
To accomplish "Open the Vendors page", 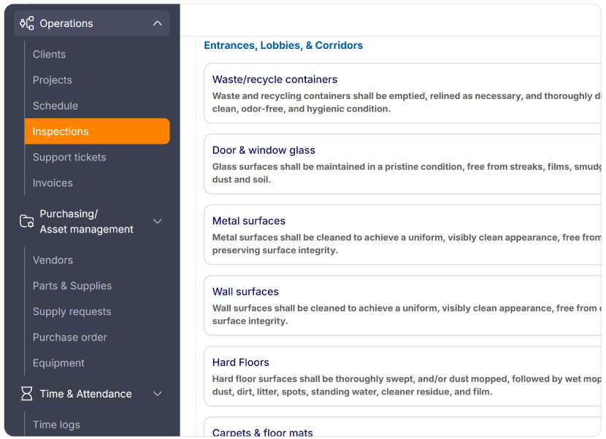I will (x=53, y=260).
